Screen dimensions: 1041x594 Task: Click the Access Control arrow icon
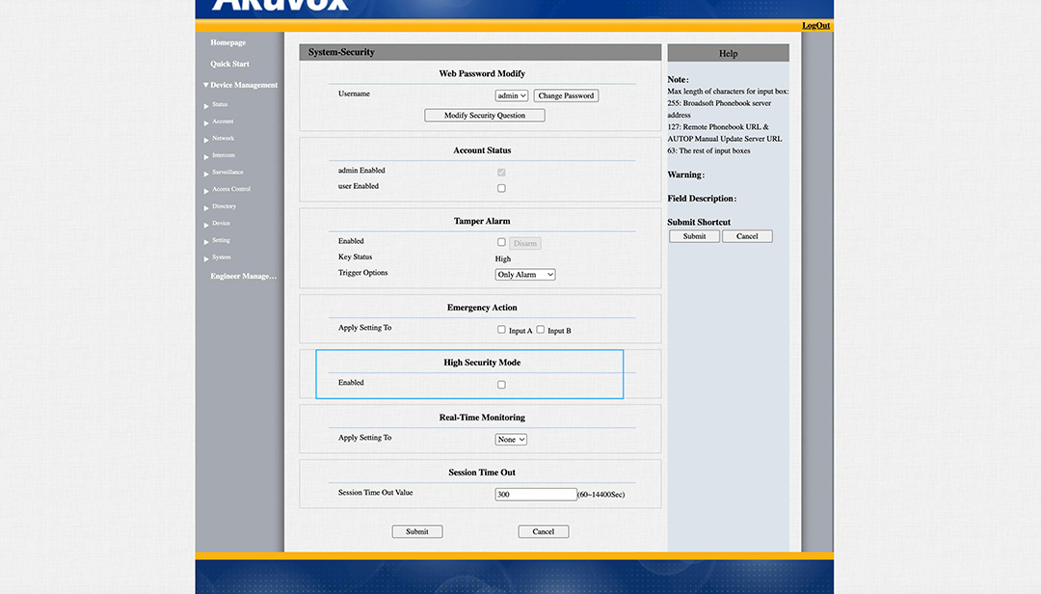206,191
